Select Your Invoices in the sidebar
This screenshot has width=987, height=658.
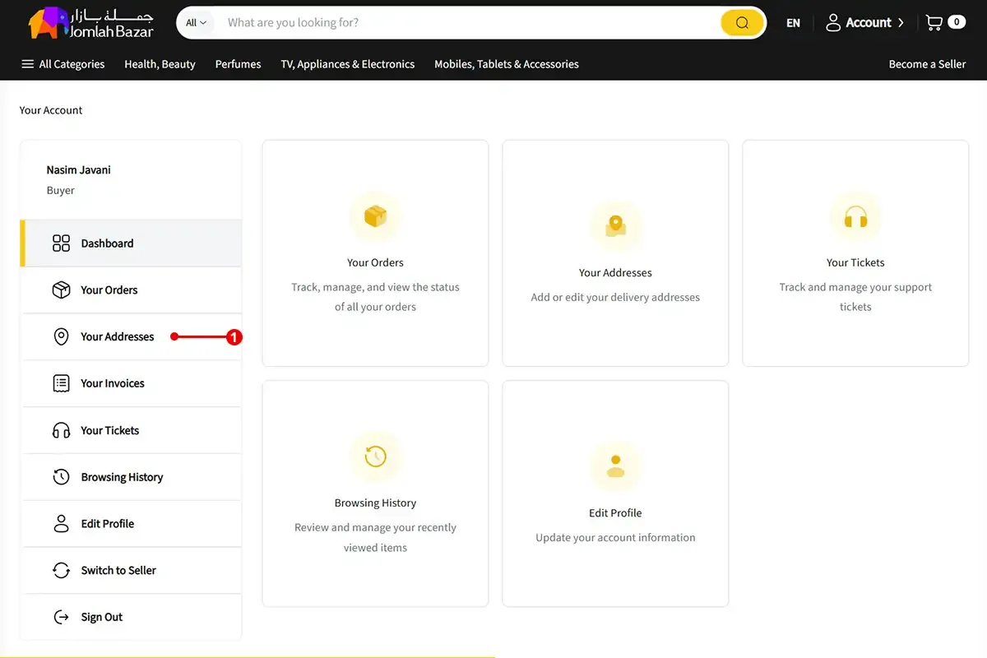(112, 383)
